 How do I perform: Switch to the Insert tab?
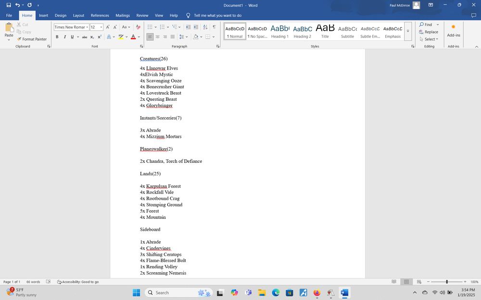pos(44,15)
